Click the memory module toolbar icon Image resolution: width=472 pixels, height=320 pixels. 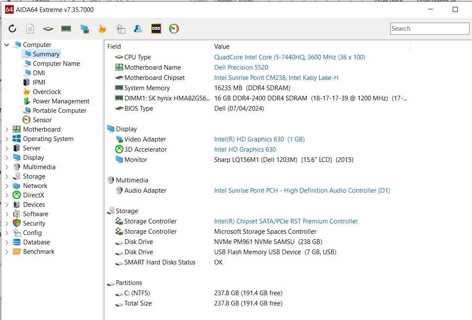(66, 29)
